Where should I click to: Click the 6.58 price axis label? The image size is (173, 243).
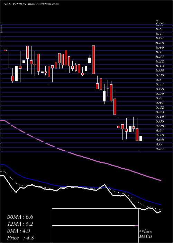(160, 43)
